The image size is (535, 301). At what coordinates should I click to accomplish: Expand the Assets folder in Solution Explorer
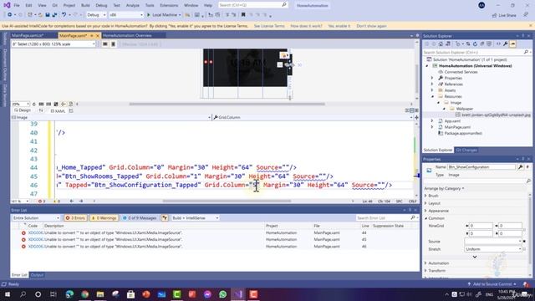point(432,90)
